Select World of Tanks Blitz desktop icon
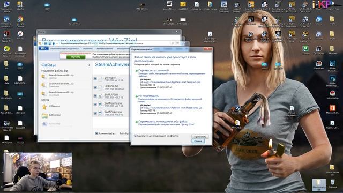343x193 pixels. (224, 6)
